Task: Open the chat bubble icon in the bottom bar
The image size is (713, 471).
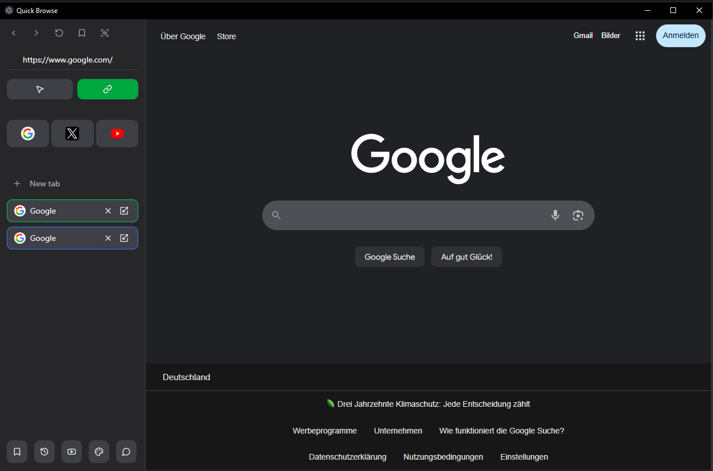Action: [126, 452]
